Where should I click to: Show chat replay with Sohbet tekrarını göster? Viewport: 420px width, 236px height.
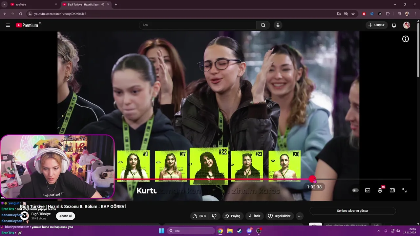pyautogui.click(x=353, y=211)
